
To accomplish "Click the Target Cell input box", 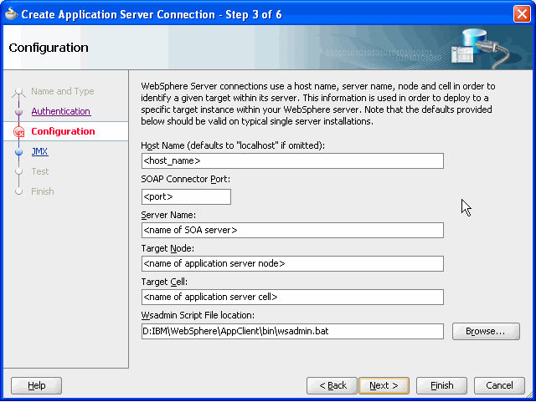I will (292, 298).
